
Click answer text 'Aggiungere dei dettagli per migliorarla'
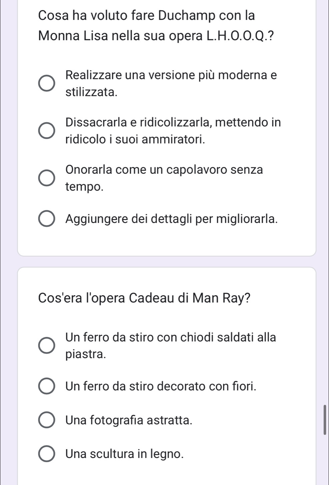[x=172, y=219]
